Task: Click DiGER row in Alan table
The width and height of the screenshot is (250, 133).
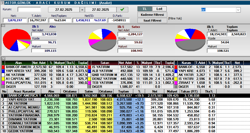Action: (45, 87)
